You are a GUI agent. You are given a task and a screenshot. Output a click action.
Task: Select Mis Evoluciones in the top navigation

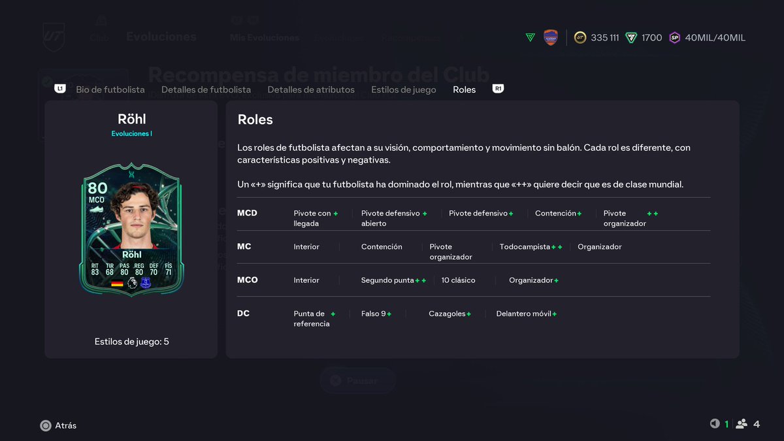[x=265, y=38]
